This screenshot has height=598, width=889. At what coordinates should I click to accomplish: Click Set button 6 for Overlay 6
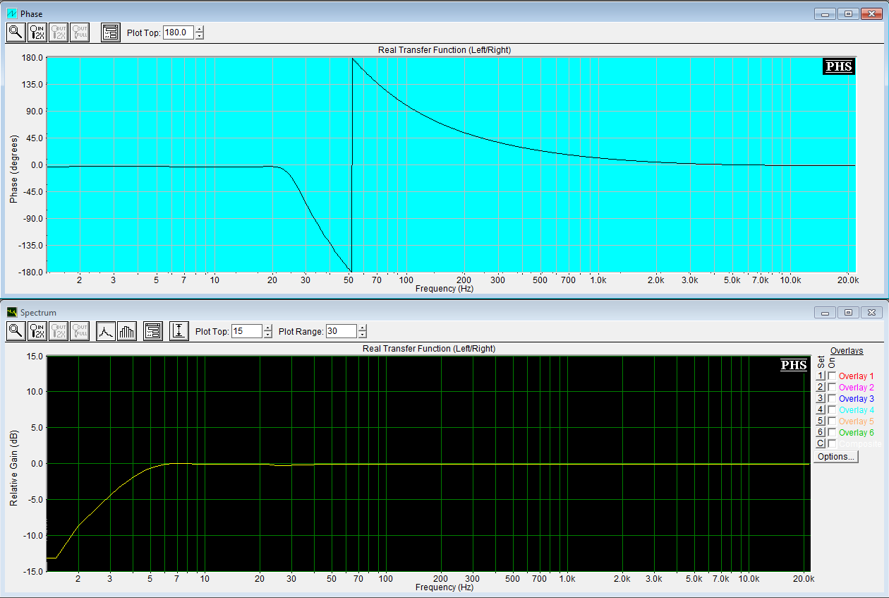[821, 433]
